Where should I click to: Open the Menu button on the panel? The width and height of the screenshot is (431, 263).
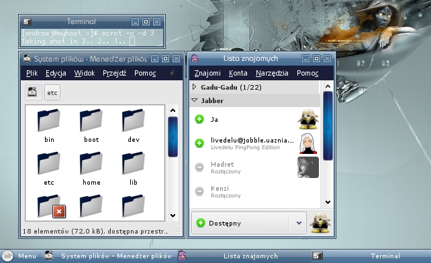(19, 256)
